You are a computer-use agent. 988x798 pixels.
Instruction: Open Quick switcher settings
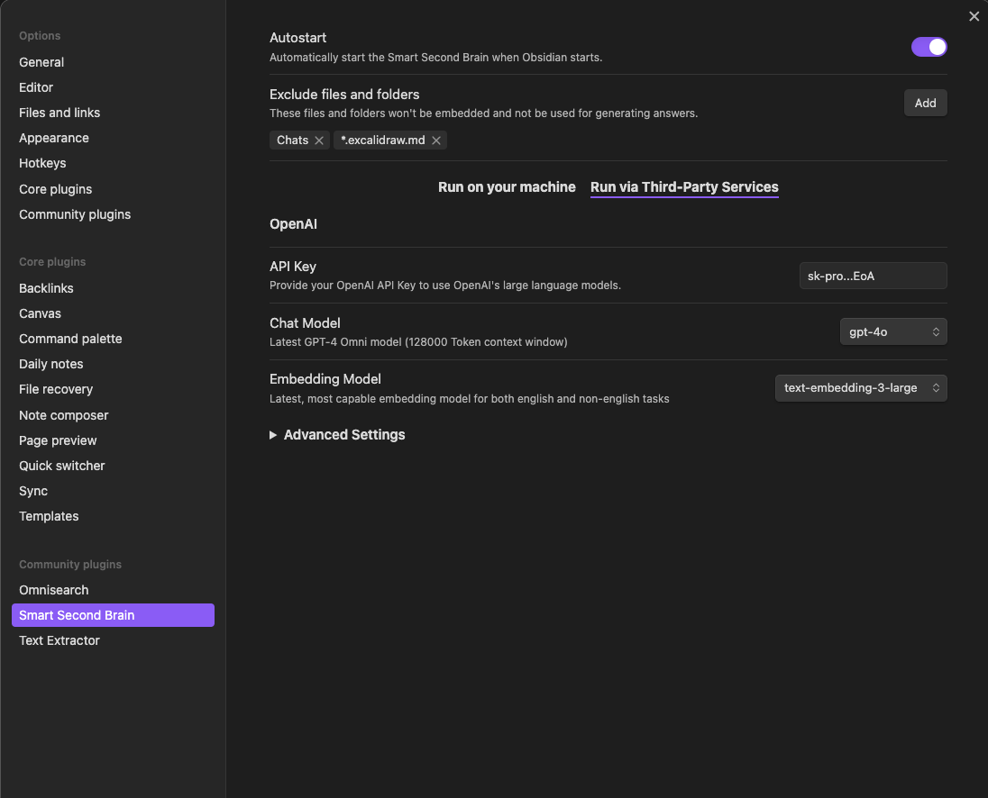(x=61, y=466)
